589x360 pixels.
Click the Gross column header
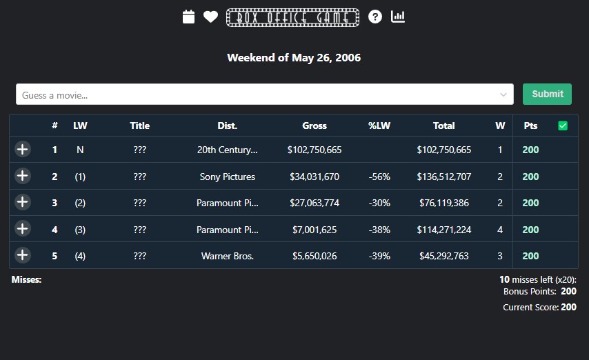click(x=315, y=126)
